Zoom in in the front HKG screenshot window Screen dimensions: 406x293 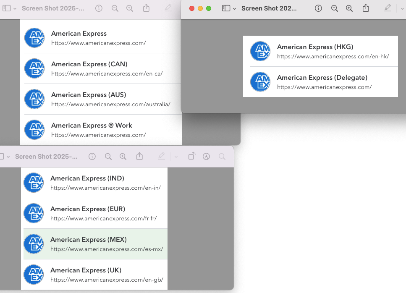(x=349, y=8)
